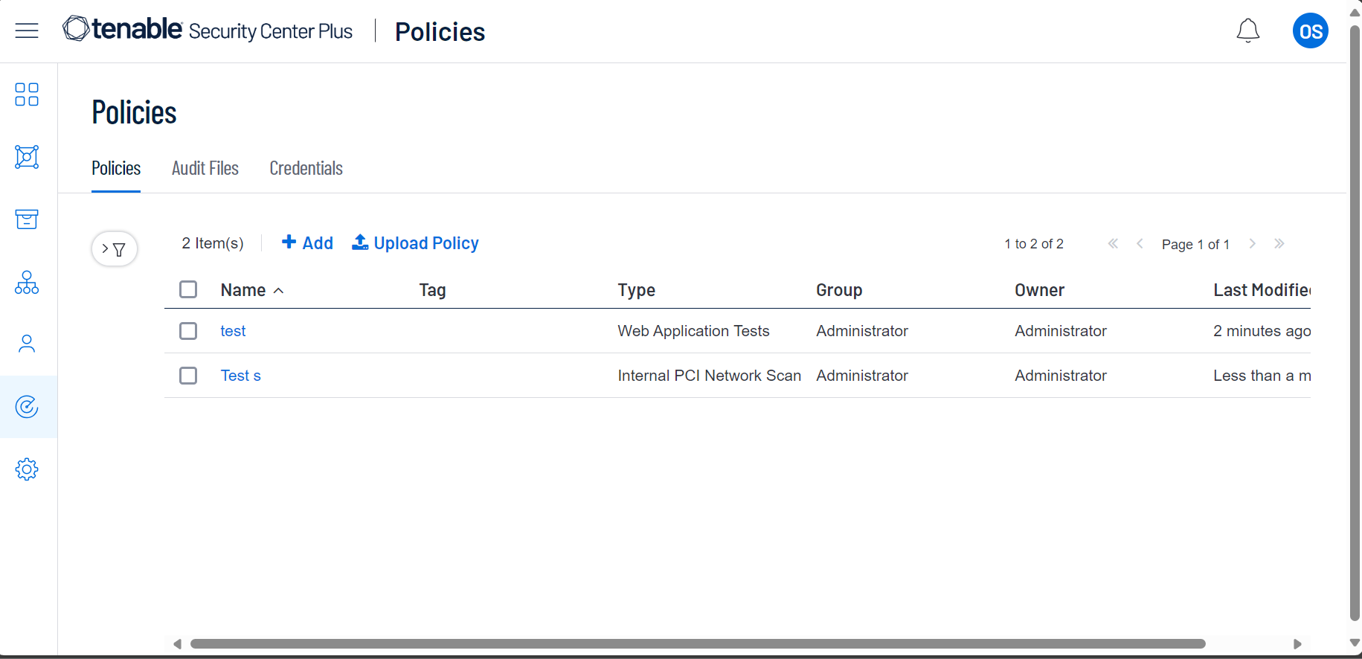Tick the checkbox for 'Test s' policy

tap(188, 376)
